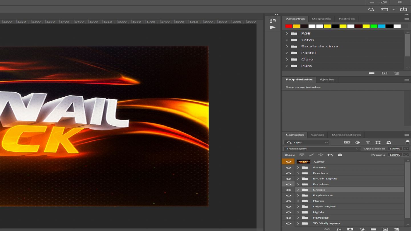Add layer mask icon
411x231 pixels.
(x=350, y=229)
